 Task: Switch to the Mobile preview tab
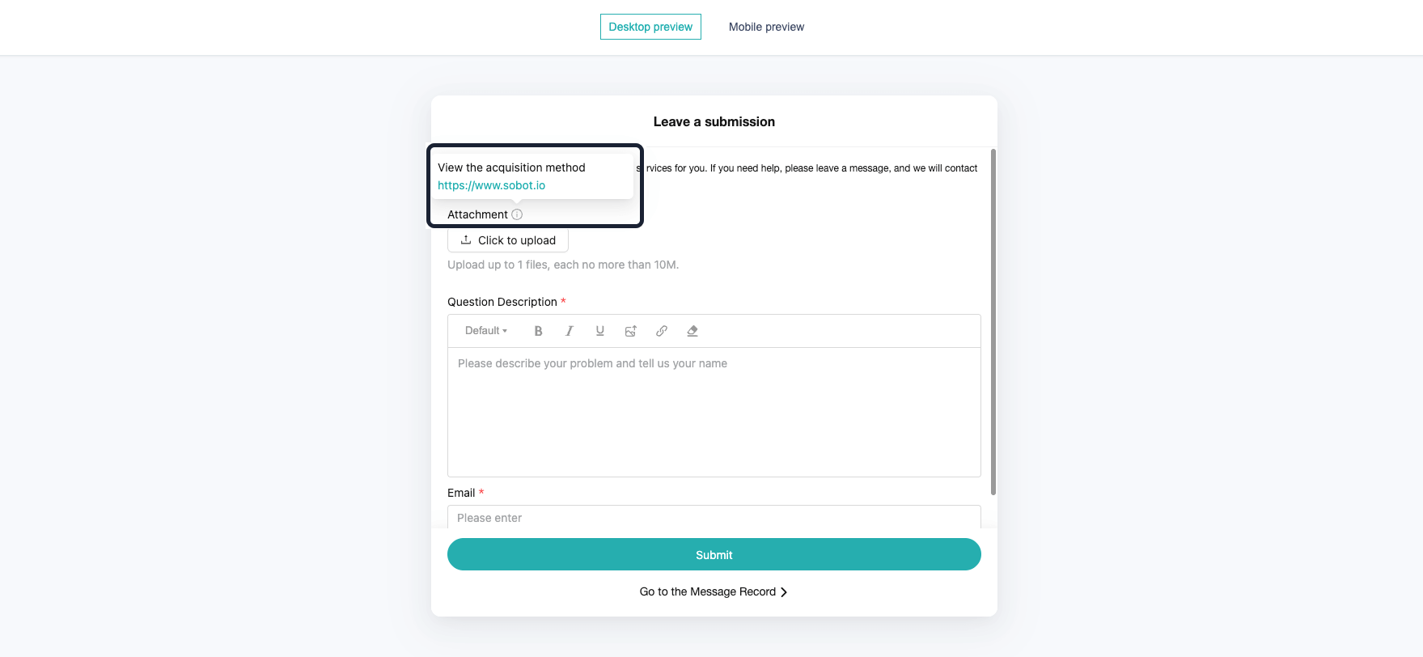point(766,27)
